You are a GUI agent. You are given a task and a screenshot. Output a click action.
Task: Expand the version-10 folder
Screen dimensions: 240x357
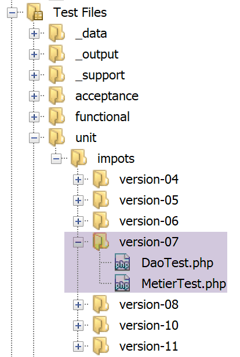78,326
